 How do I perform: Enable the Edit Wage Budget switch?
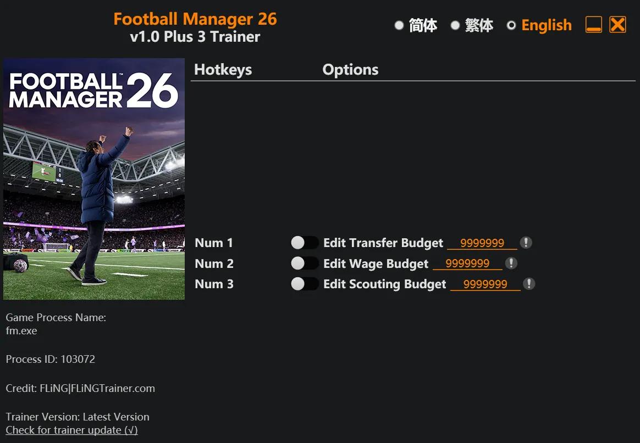tap(305, 263)
